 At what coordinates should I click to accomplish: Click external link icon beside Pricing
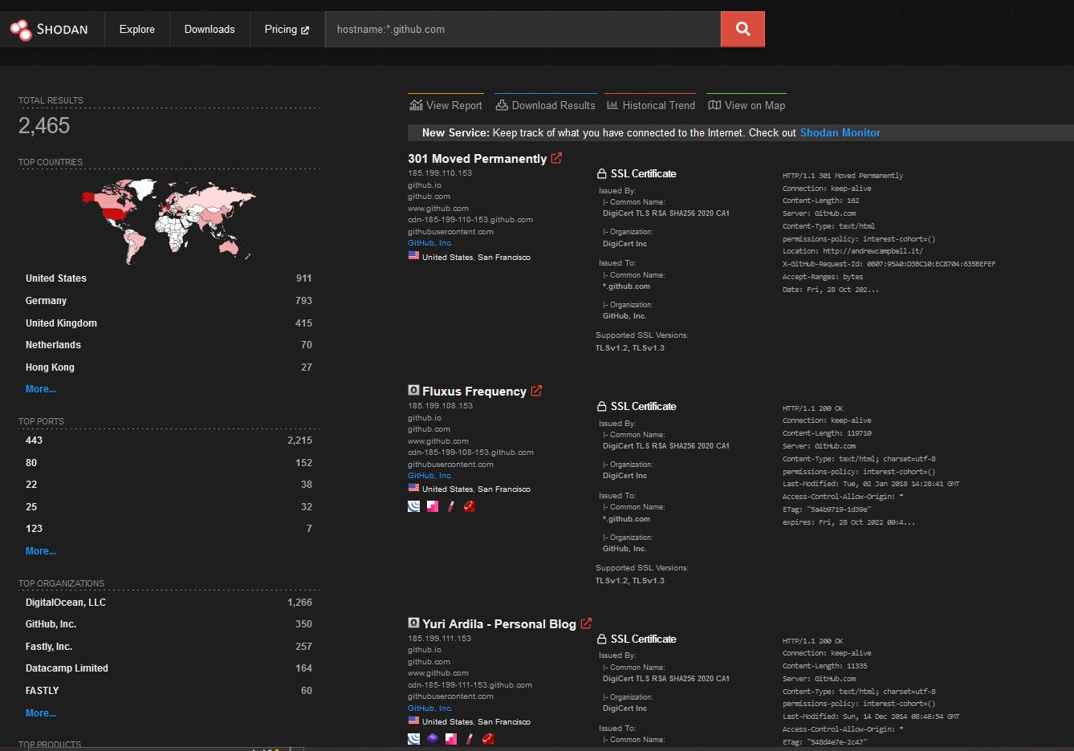click(305, 30)
